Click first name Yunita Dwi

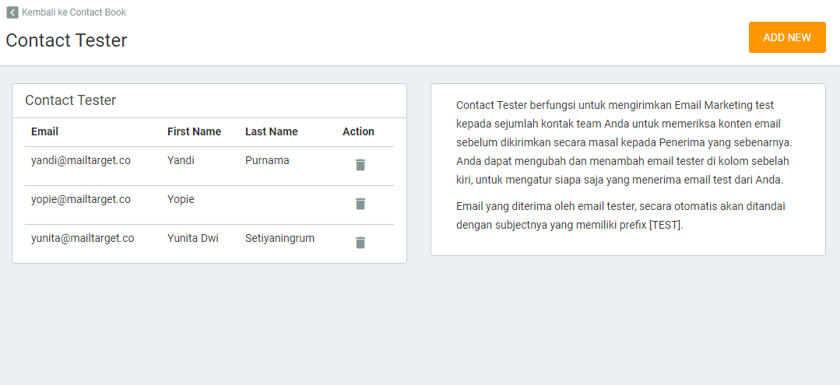[193, 238]
